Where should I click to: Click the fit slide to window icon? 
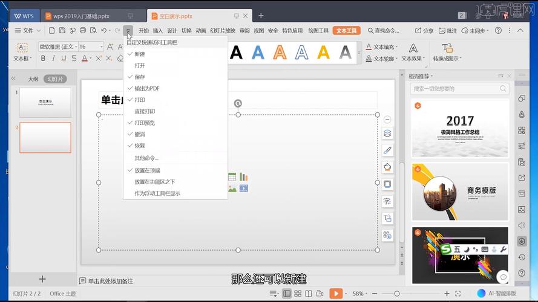point(458,294)
